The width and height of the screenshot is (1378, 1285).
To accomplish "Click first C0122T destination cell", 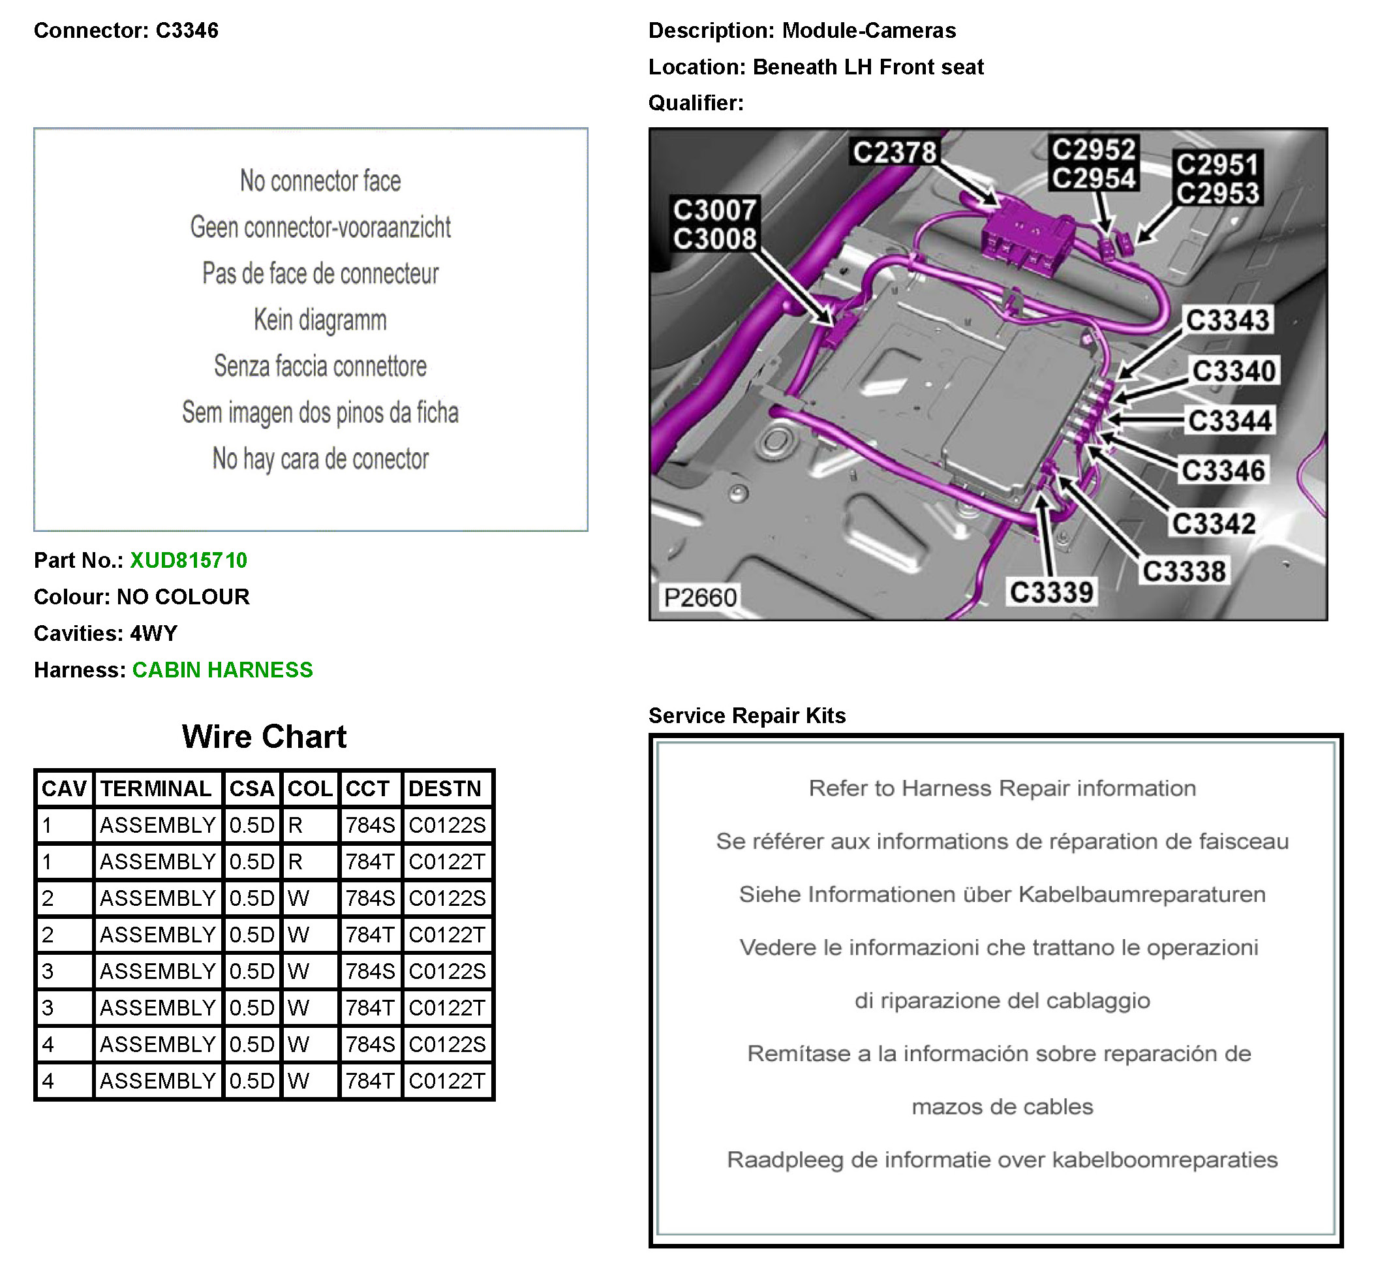I will pos(447,862).
